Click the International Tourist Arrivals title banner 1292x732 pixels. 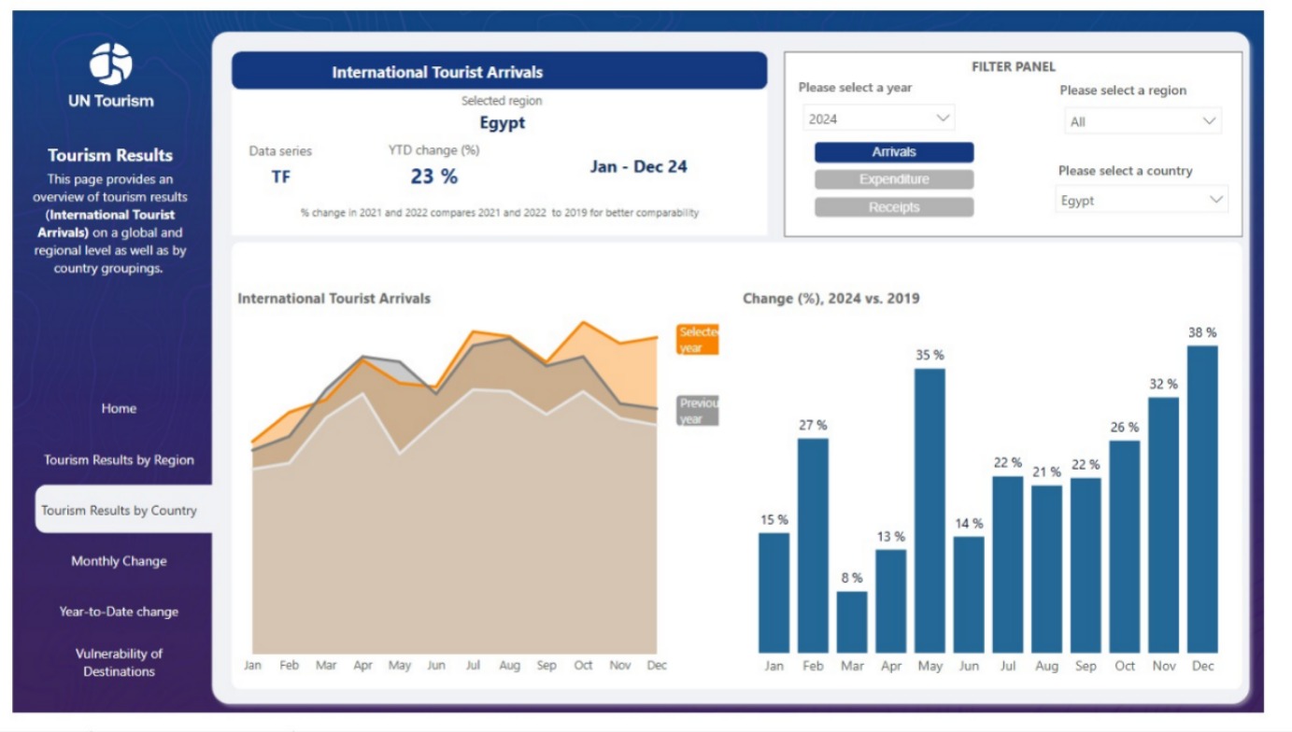pyautogui.click(x=499, y=72)
